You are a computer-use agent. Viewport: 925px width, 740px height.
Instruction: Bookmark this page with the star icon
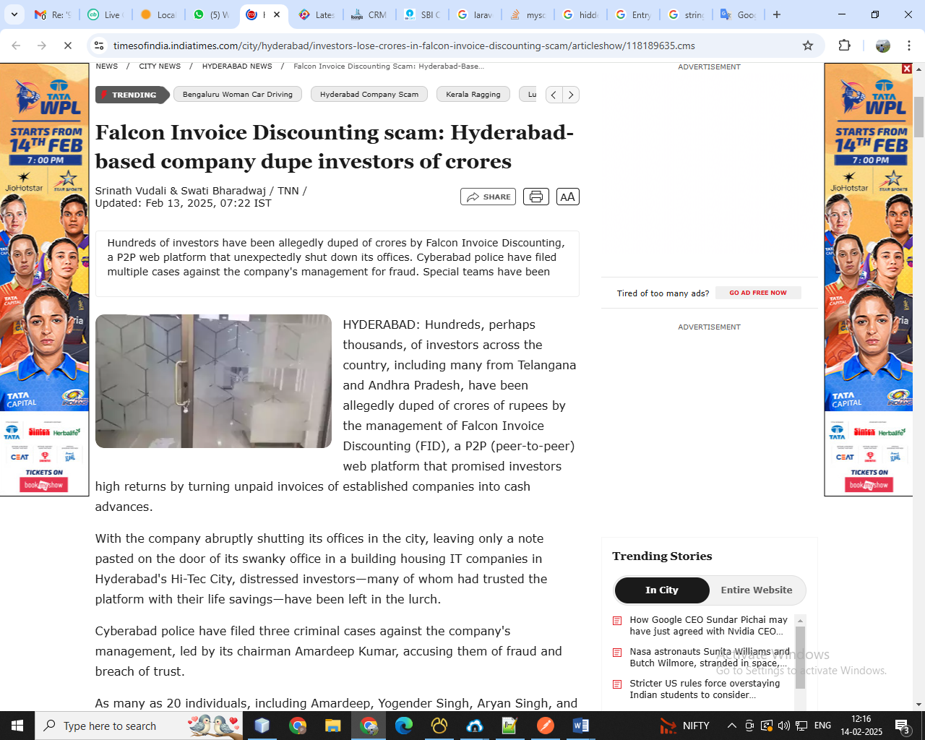[808, 46]
